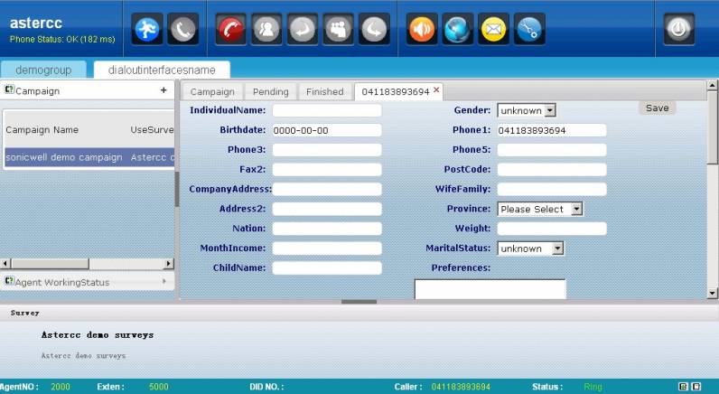Click the IndividualName input field

pyautogui.click(x=327, y=110)
